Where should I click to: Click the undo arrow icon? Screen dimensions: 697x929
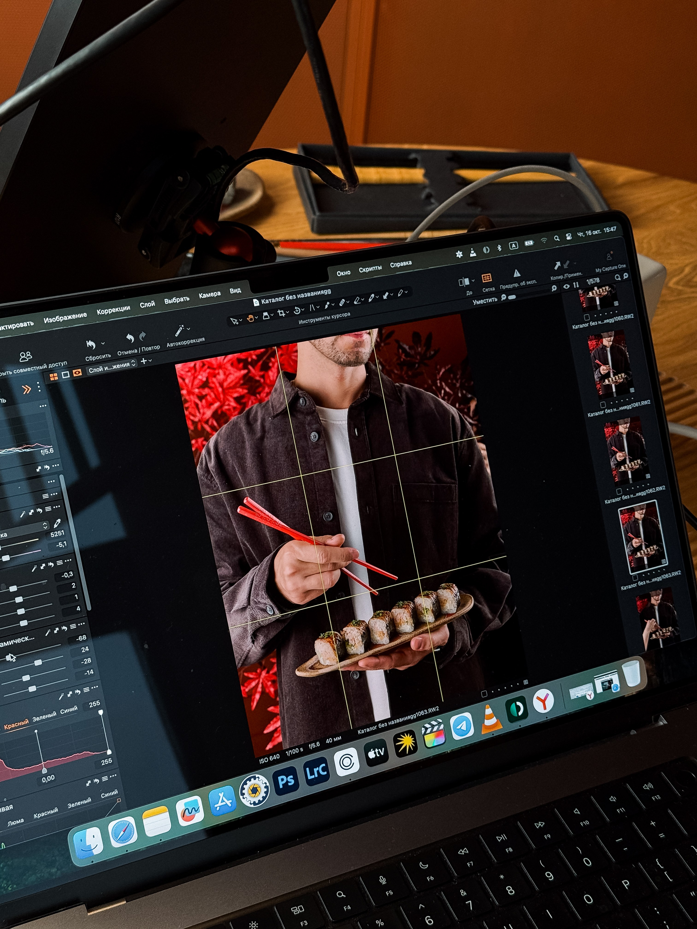pos(130,338)
